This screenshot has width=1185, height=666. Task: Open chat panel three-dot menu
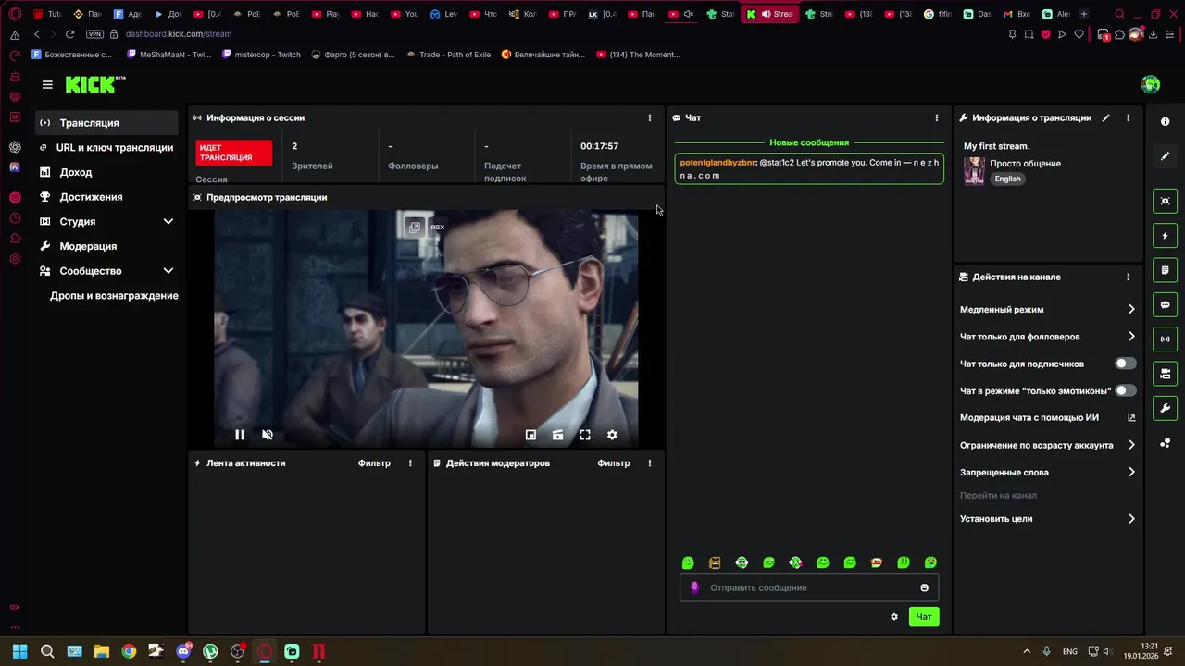937,118
